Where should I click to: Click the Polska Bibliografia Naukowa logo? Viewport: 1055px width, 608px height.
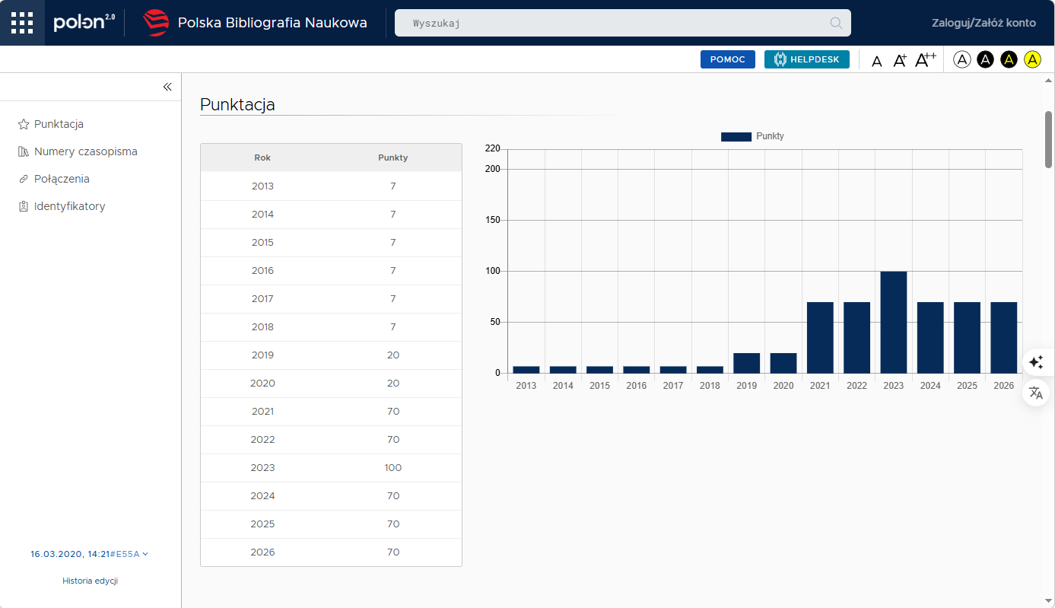(156, 23)
